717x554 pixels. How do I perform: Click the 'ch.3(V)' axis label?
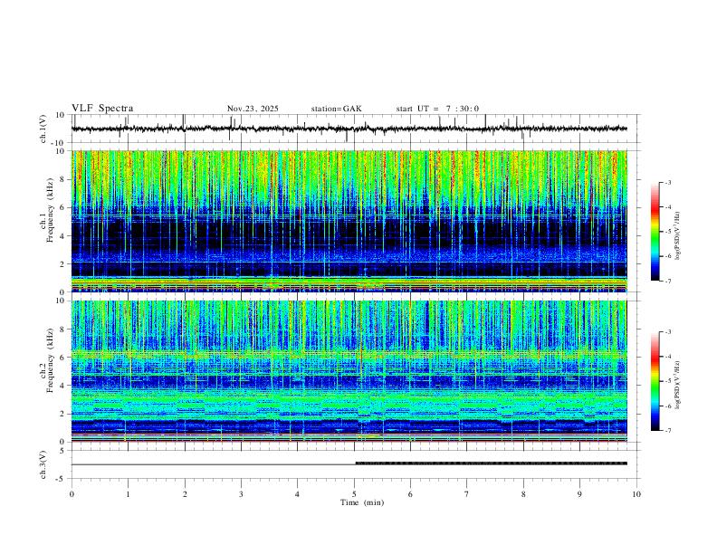pyautogui.click(x=43, y=464)
